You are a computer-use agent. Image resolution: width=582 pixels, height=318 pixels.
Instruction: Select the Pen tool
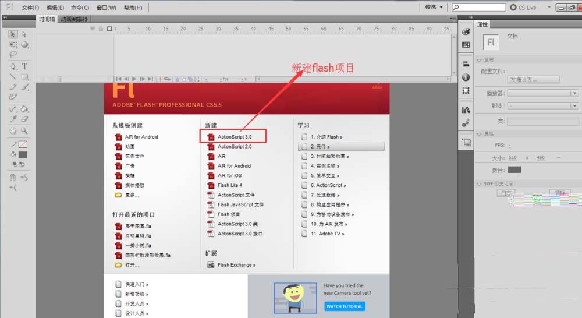13,66
